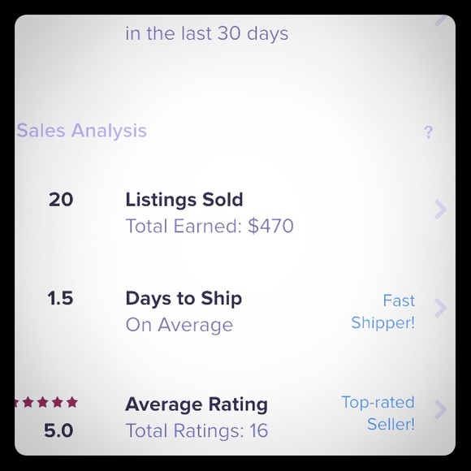Tap the Fast Shipper! badge link
Viewport: 471px width, 471px height.
click(383, 312)
